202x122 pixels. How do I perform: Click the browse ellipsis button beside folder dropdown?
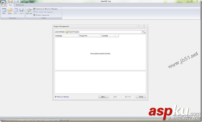coord(145,32)
